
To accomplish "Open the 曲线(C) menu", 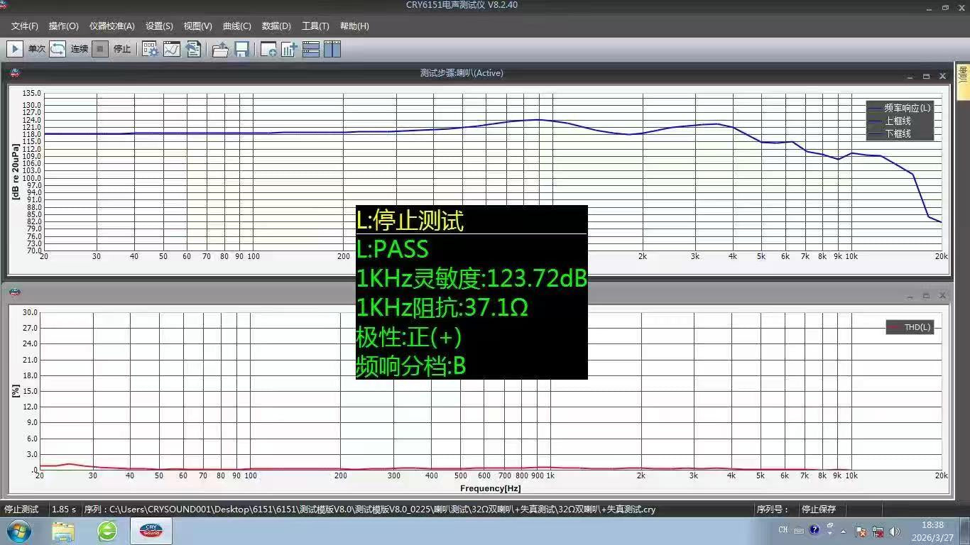I will (236, 26).
